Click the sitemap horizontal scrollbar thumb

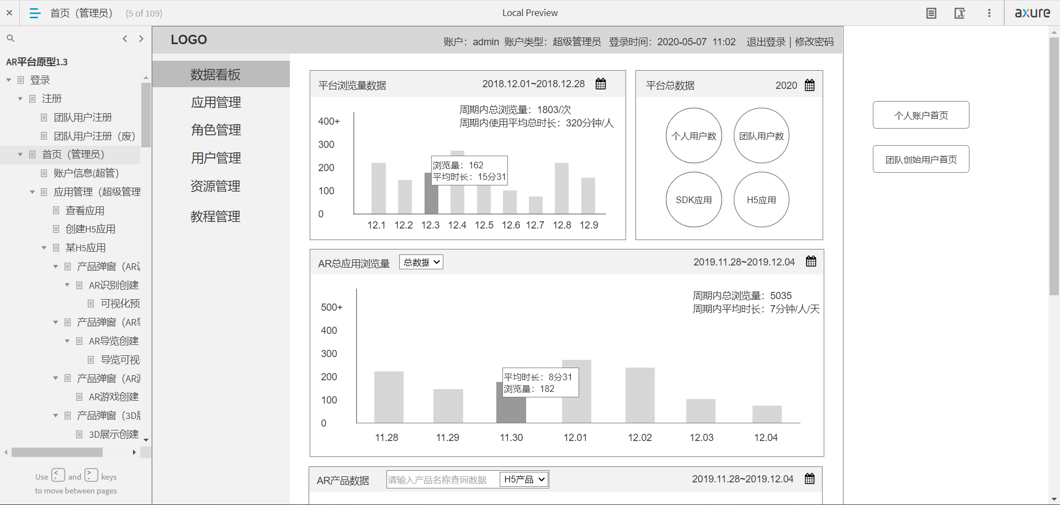click(x=57, y=453)
